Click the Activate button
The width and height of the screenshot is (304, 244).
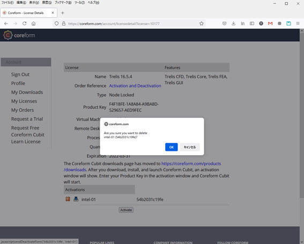126,210
